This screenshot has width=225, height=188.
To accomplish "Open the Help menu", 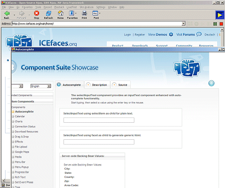I will [122, 7].
